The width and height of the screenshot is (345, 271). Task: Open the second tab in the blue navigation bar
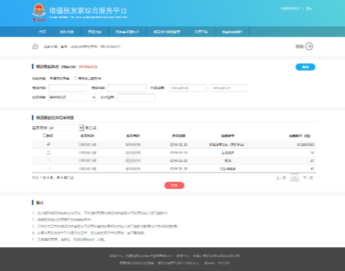click(x=67, y=32)
